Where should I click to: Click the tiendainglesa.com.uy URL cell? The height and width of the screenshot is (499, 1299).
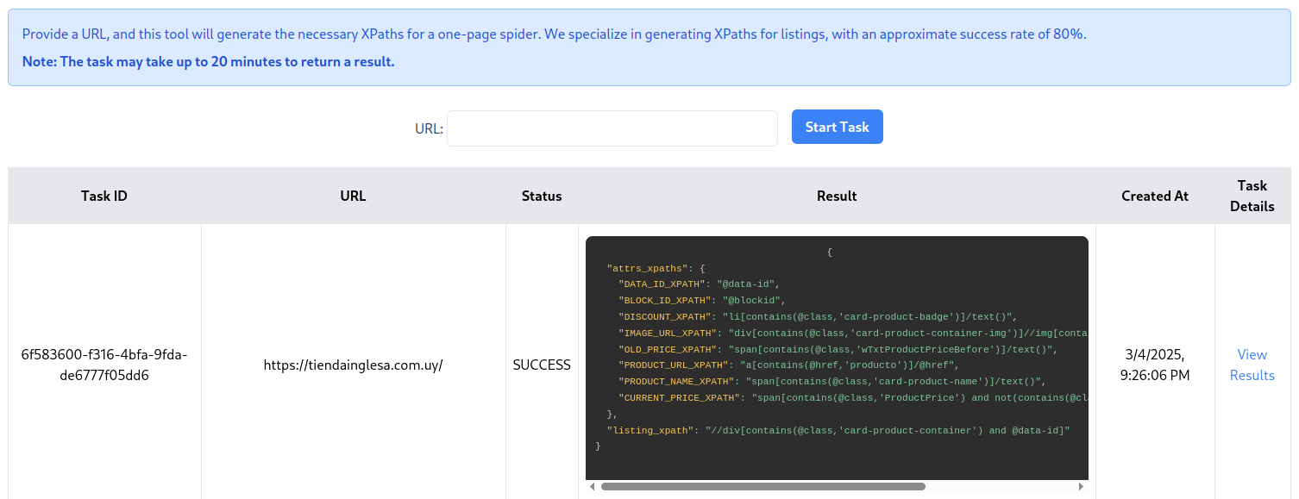(x=353, y=364)
